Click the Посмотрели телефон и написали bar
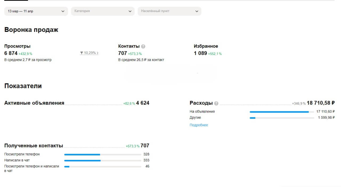Image resolution: width=341 pixels, height=187 pixels. pyautogui.click(x=103, y=167)
